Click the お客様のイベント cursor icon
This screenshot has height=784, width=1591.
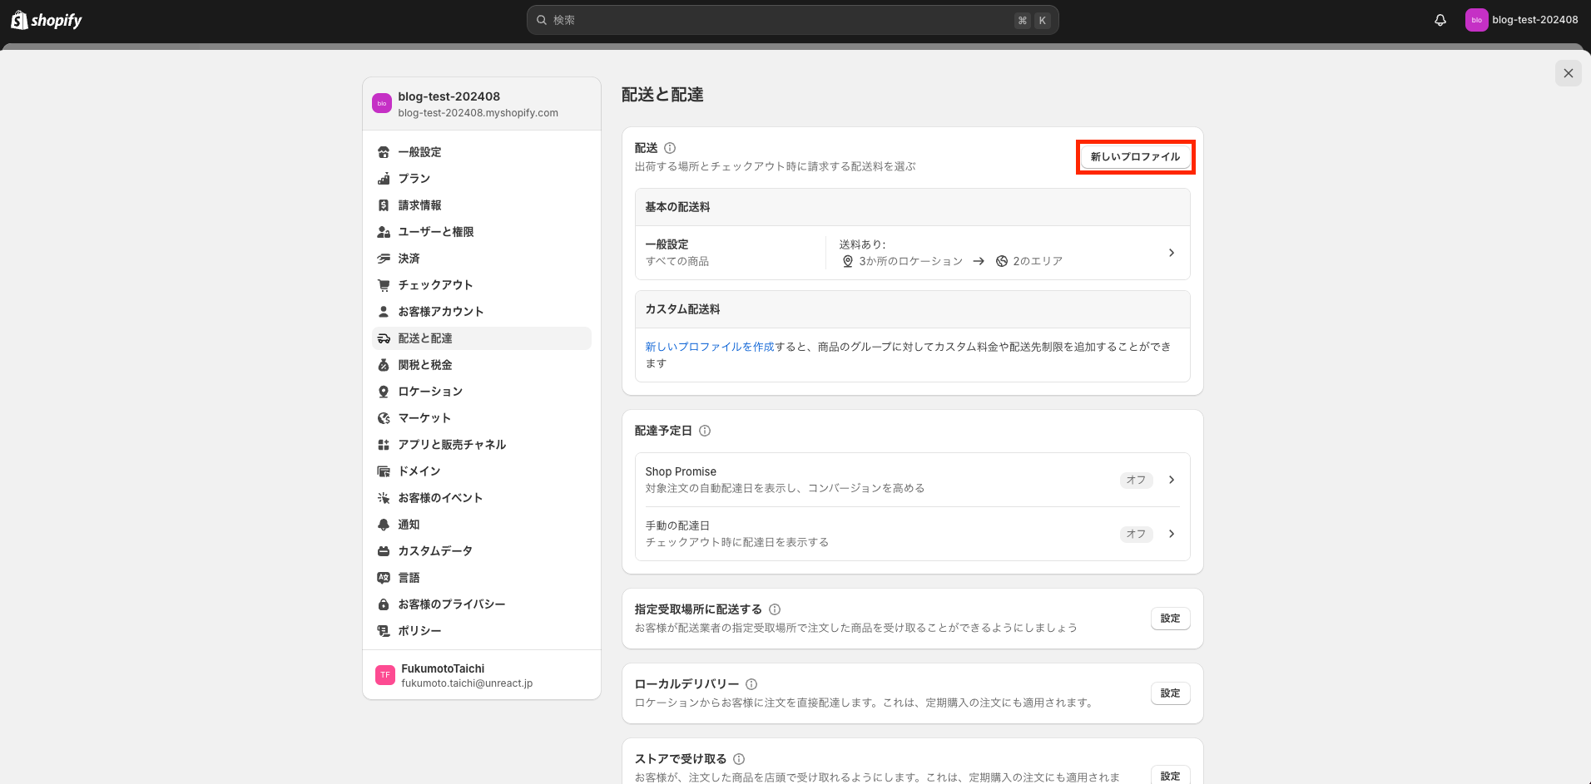coord(384,498)
